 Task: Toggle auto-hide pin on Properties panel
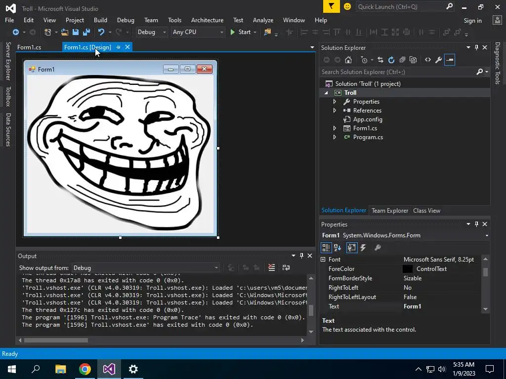pyautogui.click(x=477, y=224)
